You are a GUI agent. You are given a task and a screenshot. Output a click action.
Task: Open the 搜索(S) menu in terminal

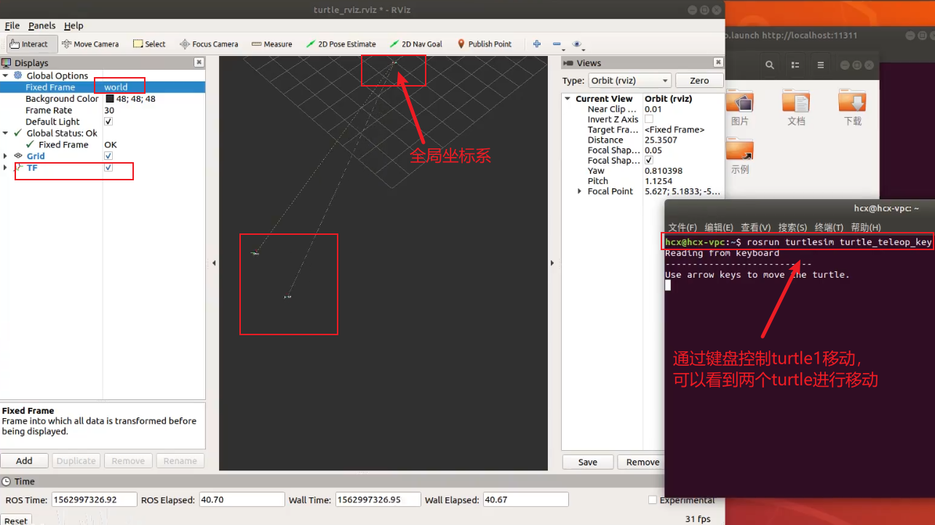[x=792, y=228]
